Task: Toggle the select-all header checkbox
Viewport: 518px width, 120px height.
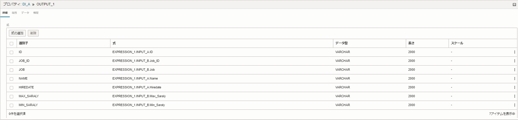Action: [11, 44]
